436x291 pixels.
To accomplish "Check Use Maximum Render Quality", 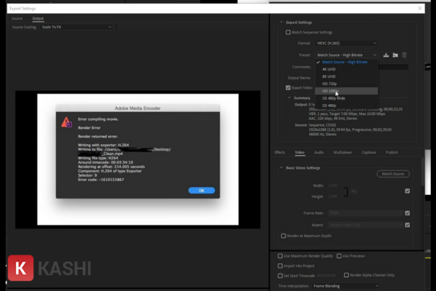I will (281, 255).
